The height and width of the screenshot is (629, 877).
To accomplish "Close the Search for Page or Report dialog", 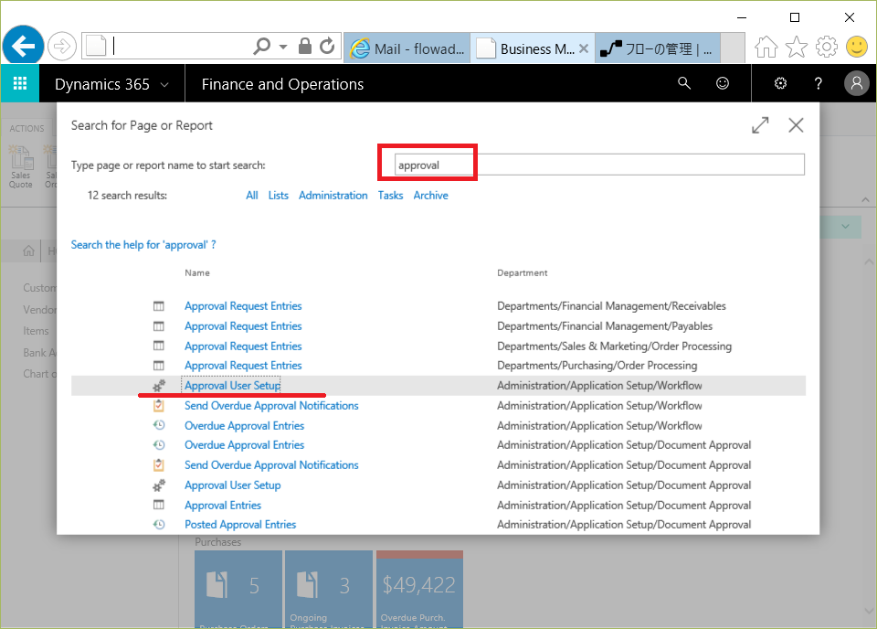I will (x=796, y=124).
